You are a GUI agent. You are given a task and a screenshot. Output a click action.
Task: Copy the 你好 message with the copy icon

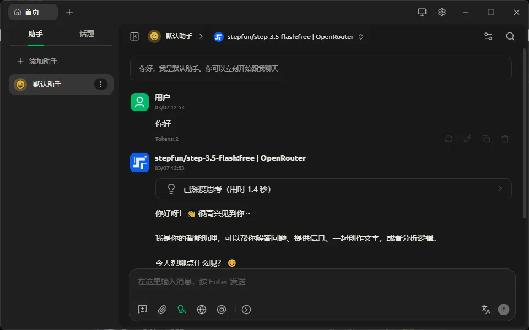pyautogui.click(x=486, y=139)
